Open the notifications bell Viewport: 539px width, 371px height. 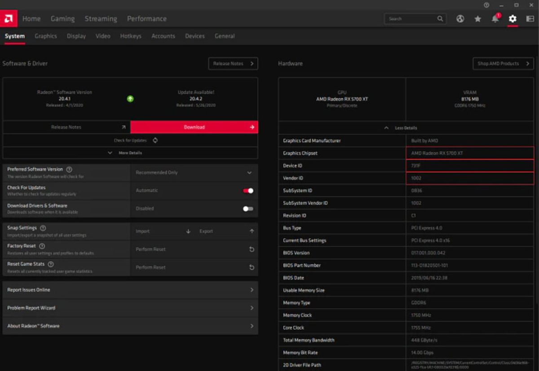[495, 19]
